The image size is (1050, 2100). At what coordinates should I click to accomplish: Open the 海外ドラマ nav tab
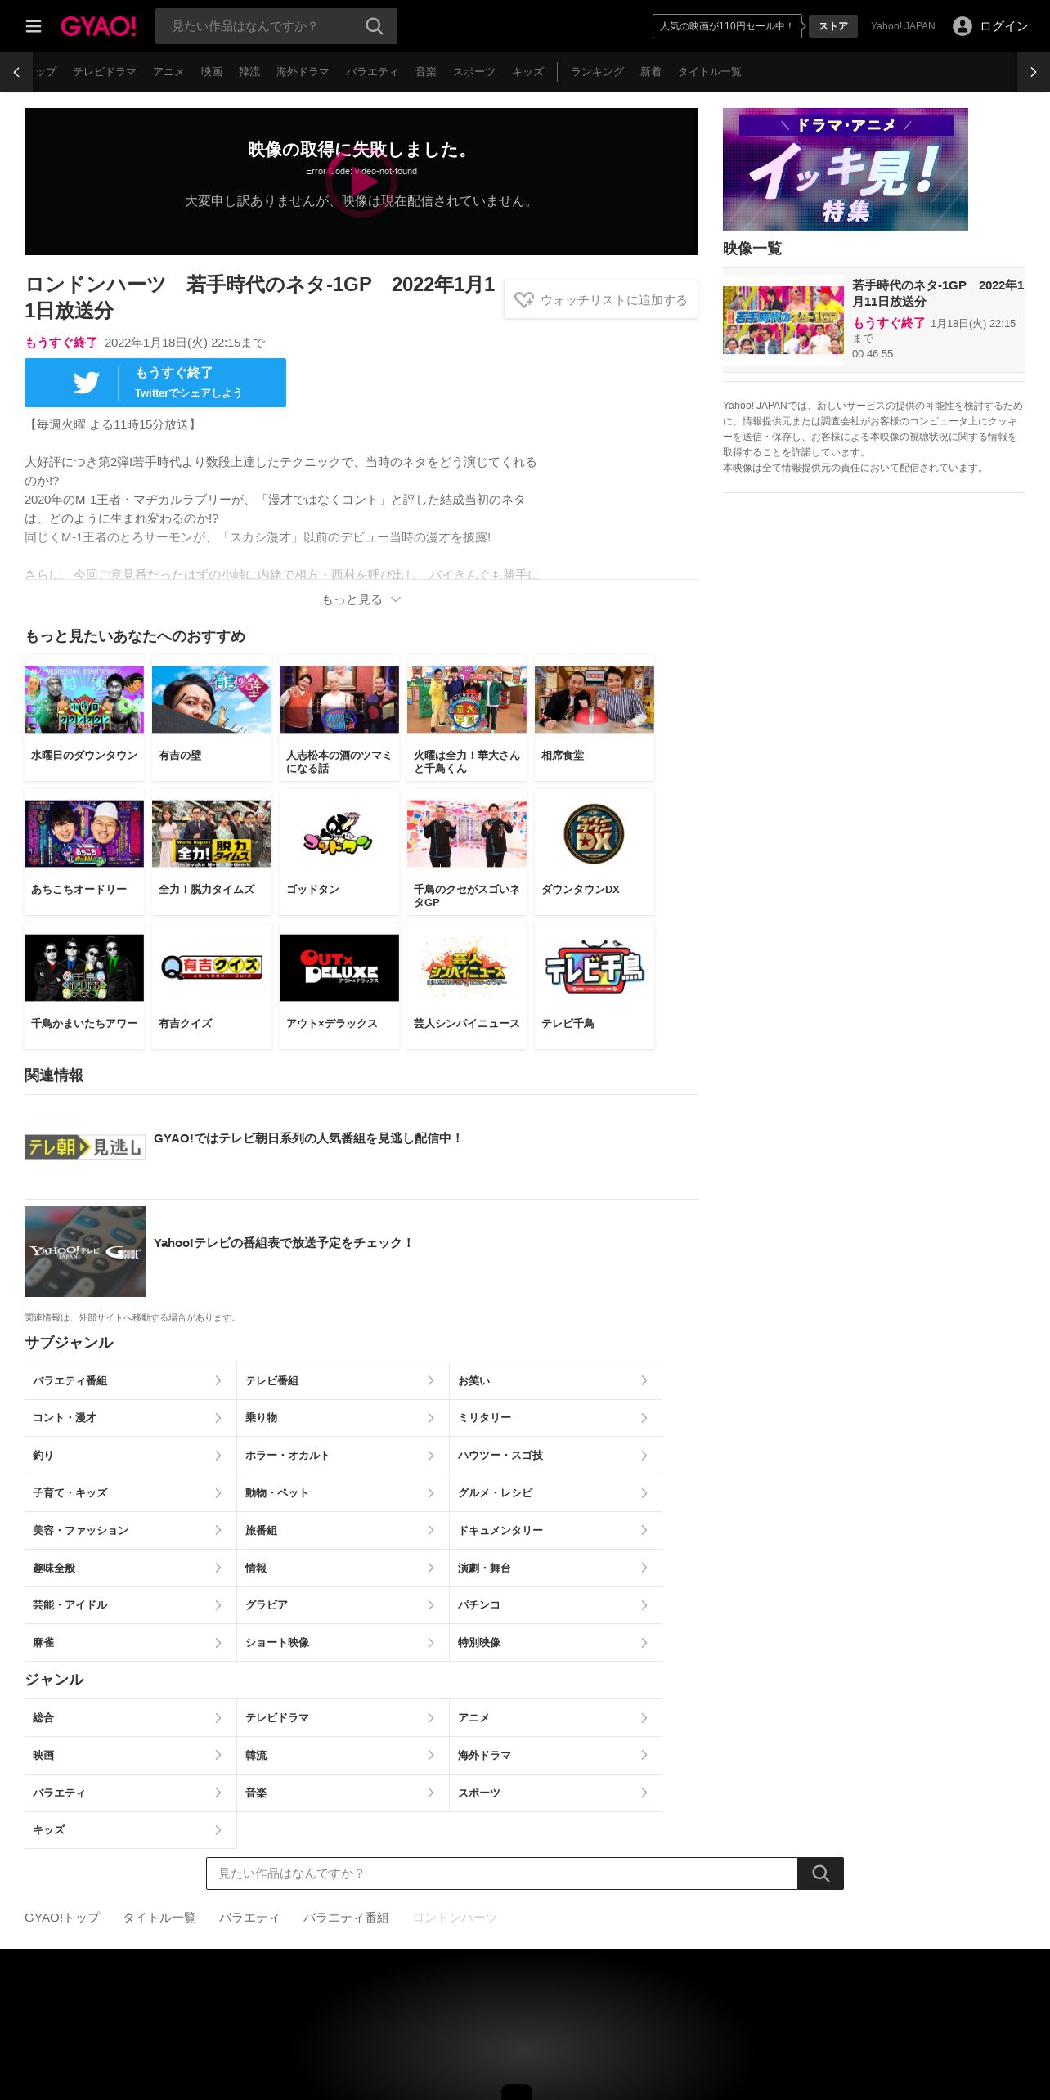click(303, 72)
